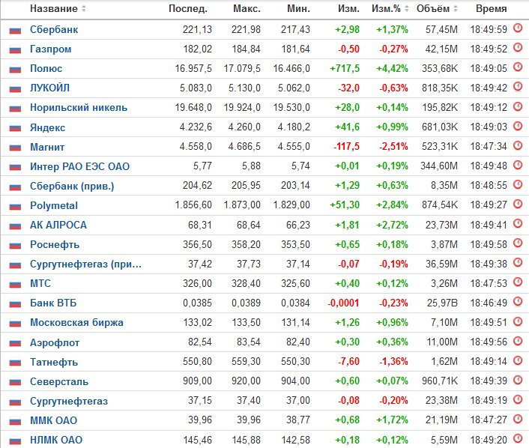This screenshot has height=448, width=529.
Task: Click the -0,0001 change for Банк ВТБ
Action: click(343, 303)
